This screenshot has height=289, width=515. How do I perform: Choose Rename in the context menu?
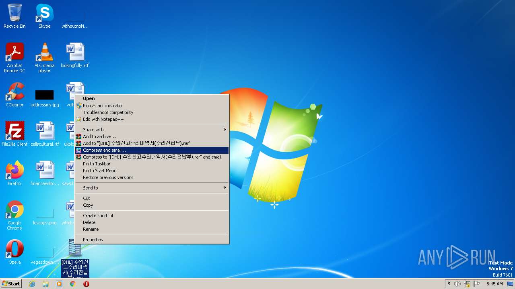[152, 229]
